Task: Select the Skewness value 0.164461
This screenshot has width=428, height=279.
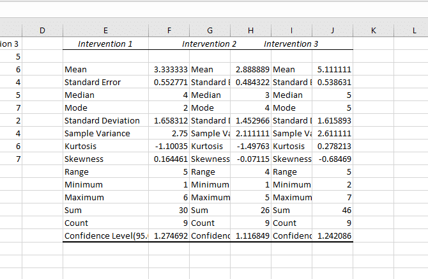Action: 171,159
